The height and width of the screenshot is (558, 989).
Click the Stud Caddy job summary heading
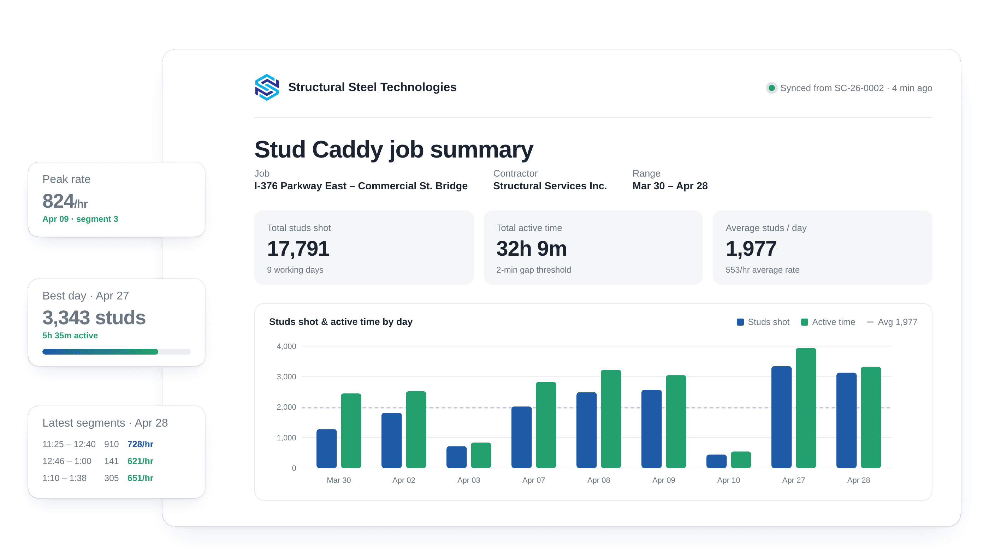[394, 149]
